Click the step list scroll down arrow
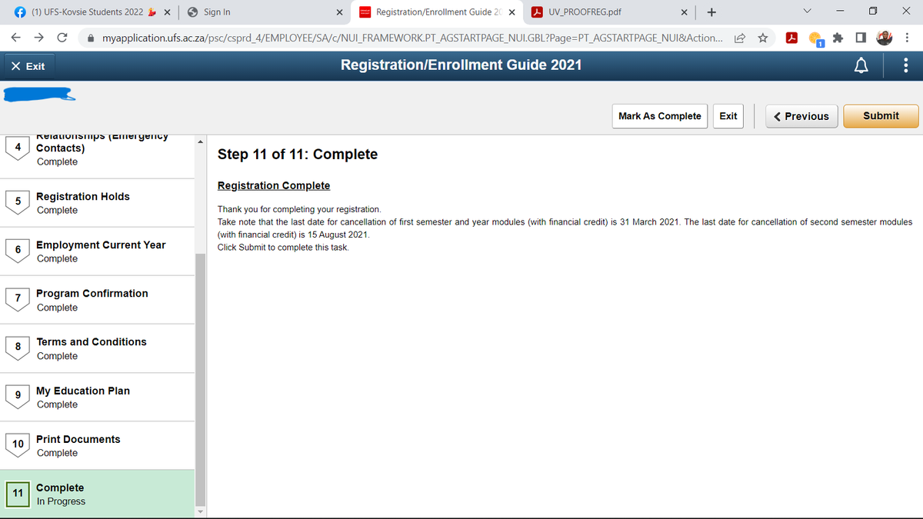Viewport: 923px width, 519px height. click(x=201, y=512)
